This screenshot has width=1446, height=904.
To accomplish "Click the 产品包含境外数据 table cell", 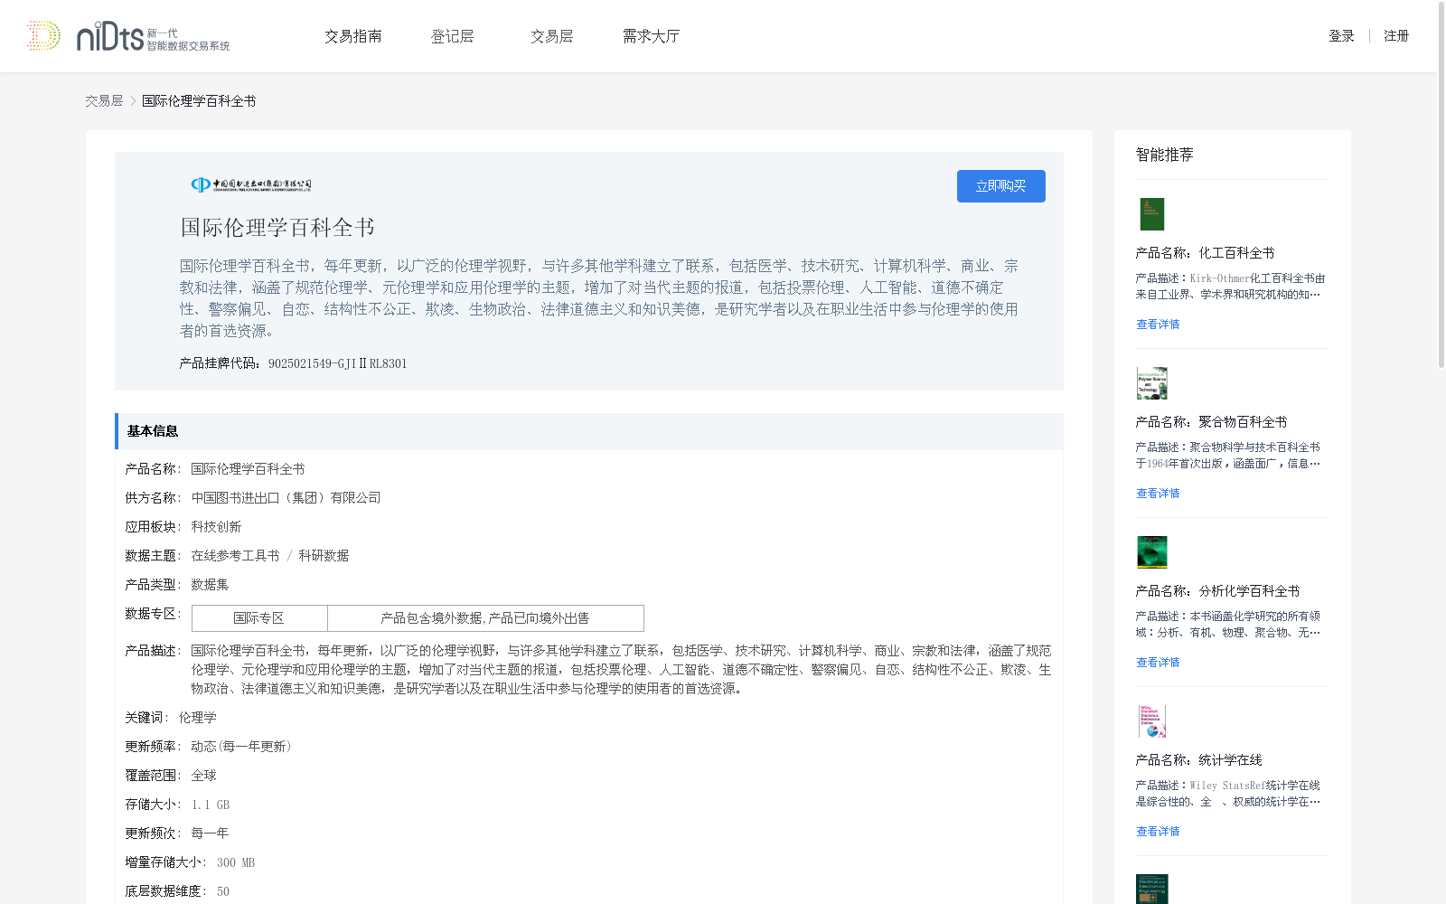I will pos(485,618).
